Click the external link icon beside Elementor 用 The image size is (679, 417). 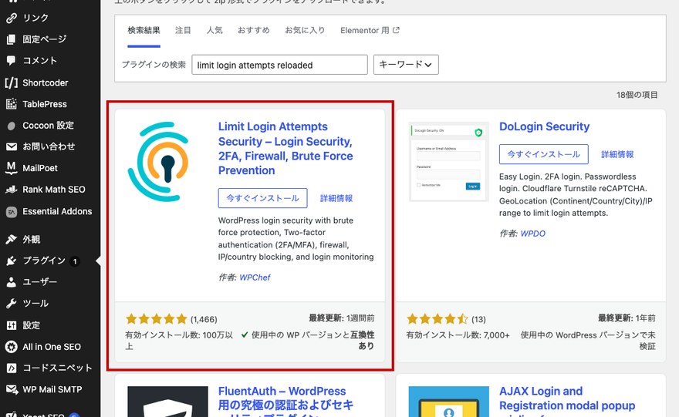[x=396, y=30]
